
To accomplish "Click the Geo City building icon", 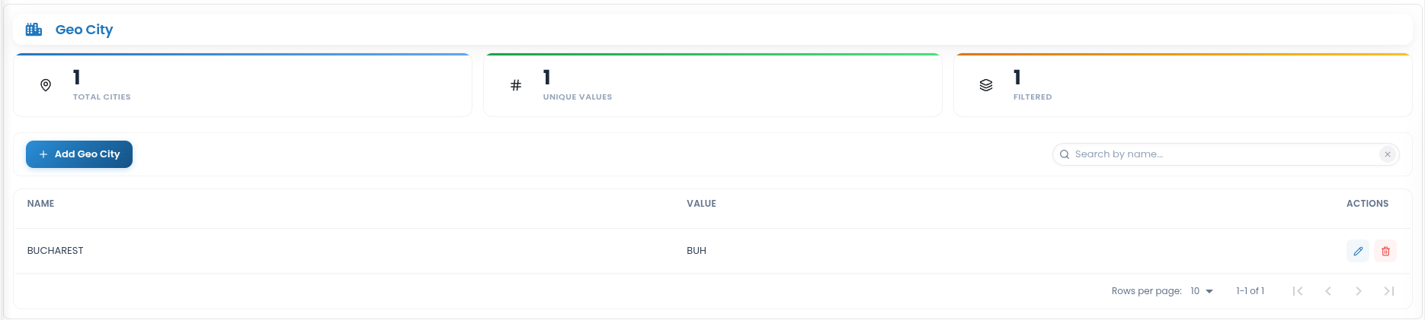I will coord(34,30).
